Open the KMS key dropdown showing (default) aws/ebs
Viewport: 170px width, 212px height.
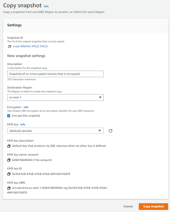click(55, 131)
